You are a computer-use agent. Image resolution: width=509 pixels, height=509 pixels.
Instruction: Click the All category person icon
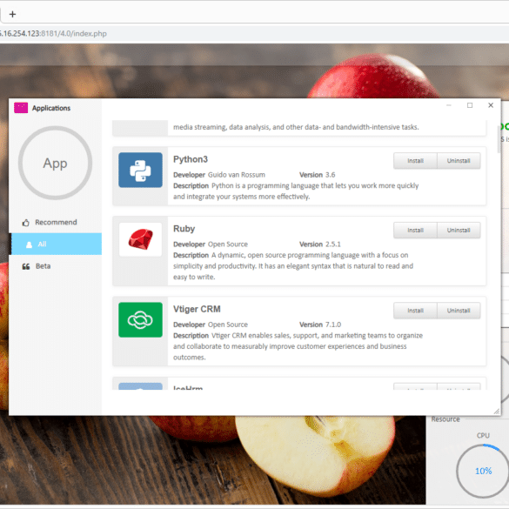click(29, 244)
